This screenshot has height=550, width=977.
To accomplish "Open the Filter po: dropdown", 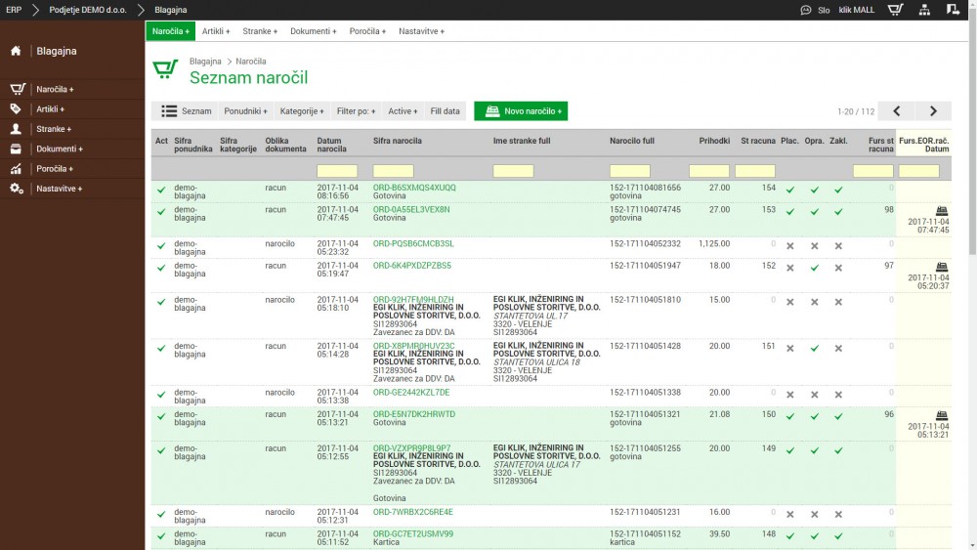I will pyautogui.click(x=356, y=111).
